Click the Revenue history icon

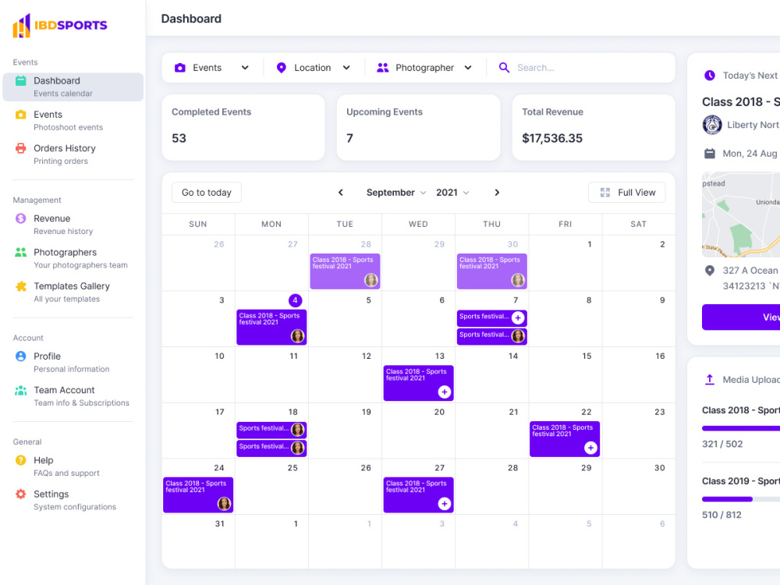21,218
